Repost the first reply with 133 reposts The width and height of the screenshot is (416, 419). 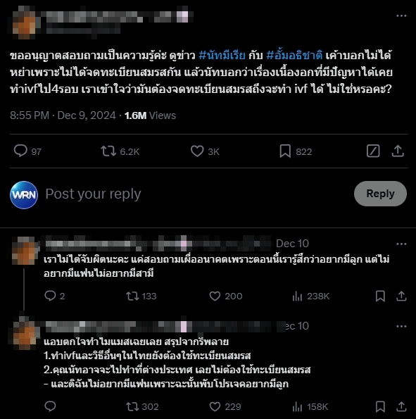[132, 296]
